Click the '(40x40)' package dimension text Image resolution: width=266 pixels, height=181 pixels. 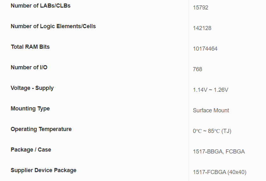(237, 172)
